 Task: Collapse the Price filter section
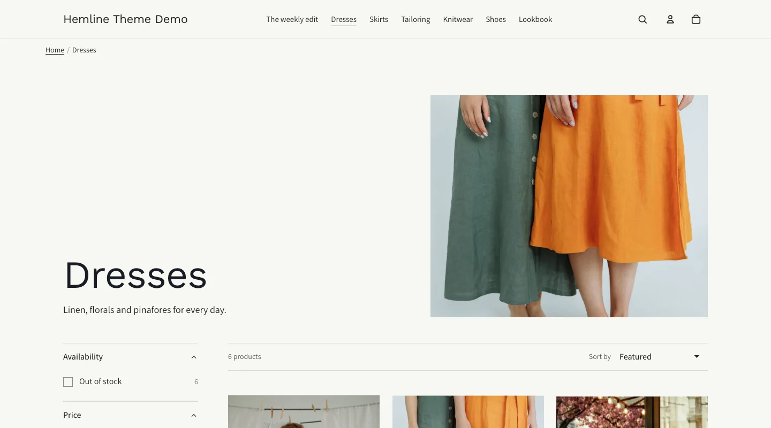[x=131, y=415]
